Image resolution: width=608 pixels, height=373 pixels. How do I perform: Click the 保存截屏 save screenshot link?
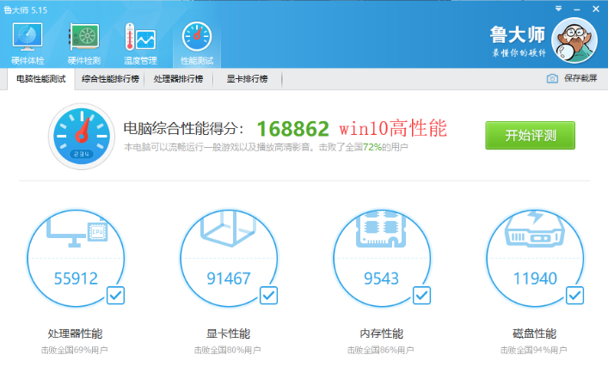(580, 78)
